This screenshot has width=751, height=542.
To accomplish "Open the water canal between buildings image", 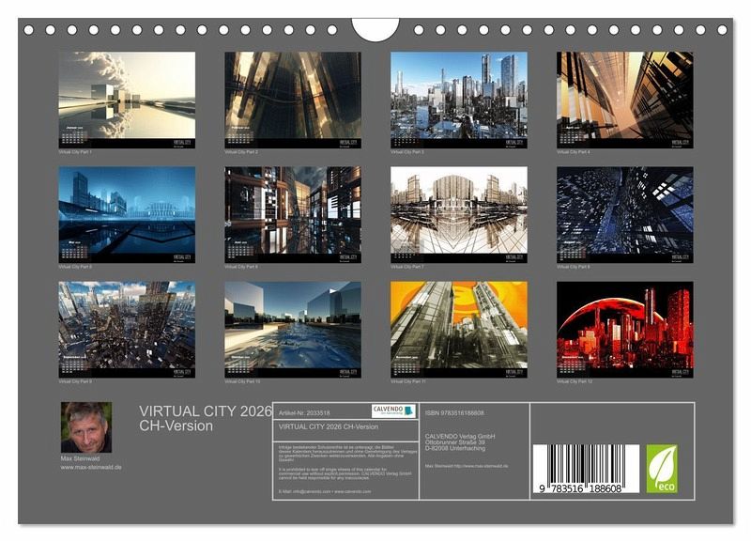I will pos(293,330).
